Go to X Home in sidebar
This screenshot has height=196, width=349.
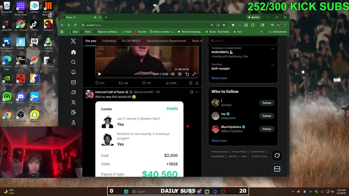click(x=73, y=52)
